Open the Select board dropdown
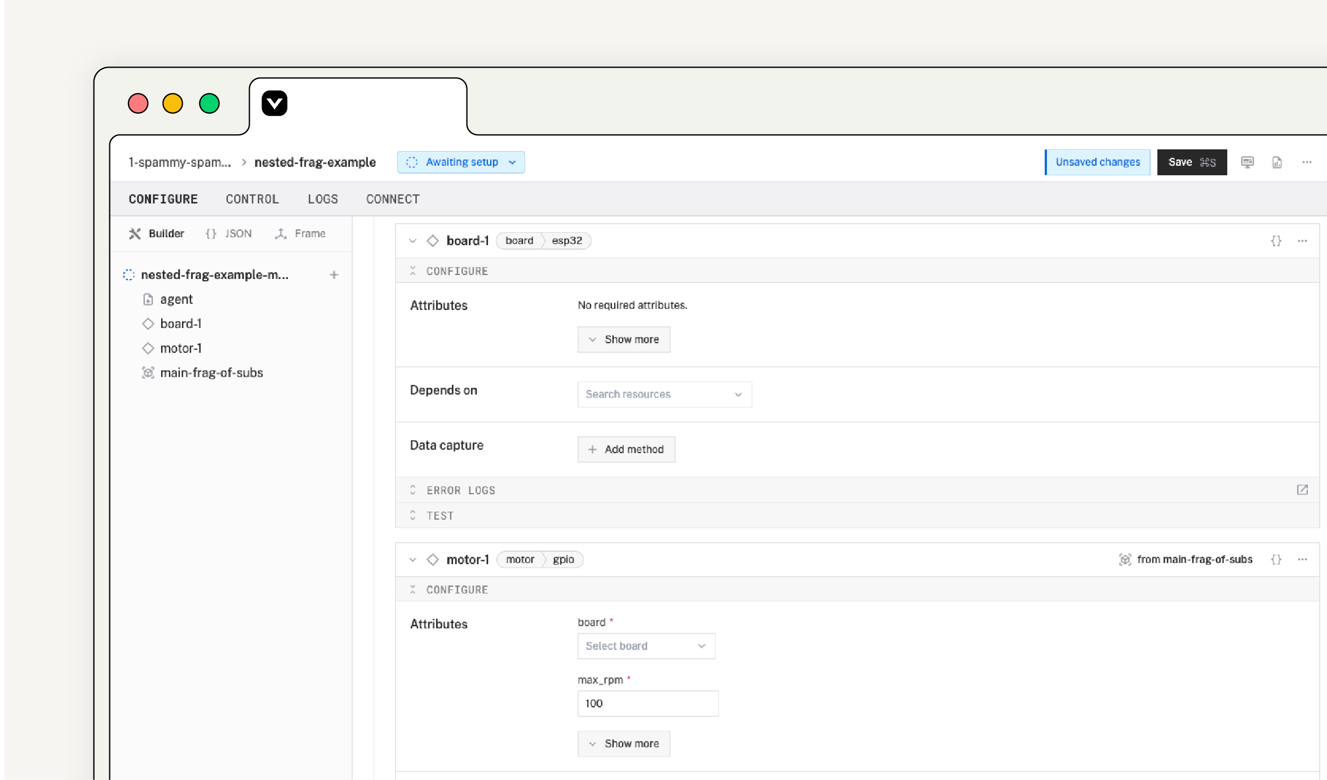The height and width of the screenshot is (780, 1327). click(646, 646)
